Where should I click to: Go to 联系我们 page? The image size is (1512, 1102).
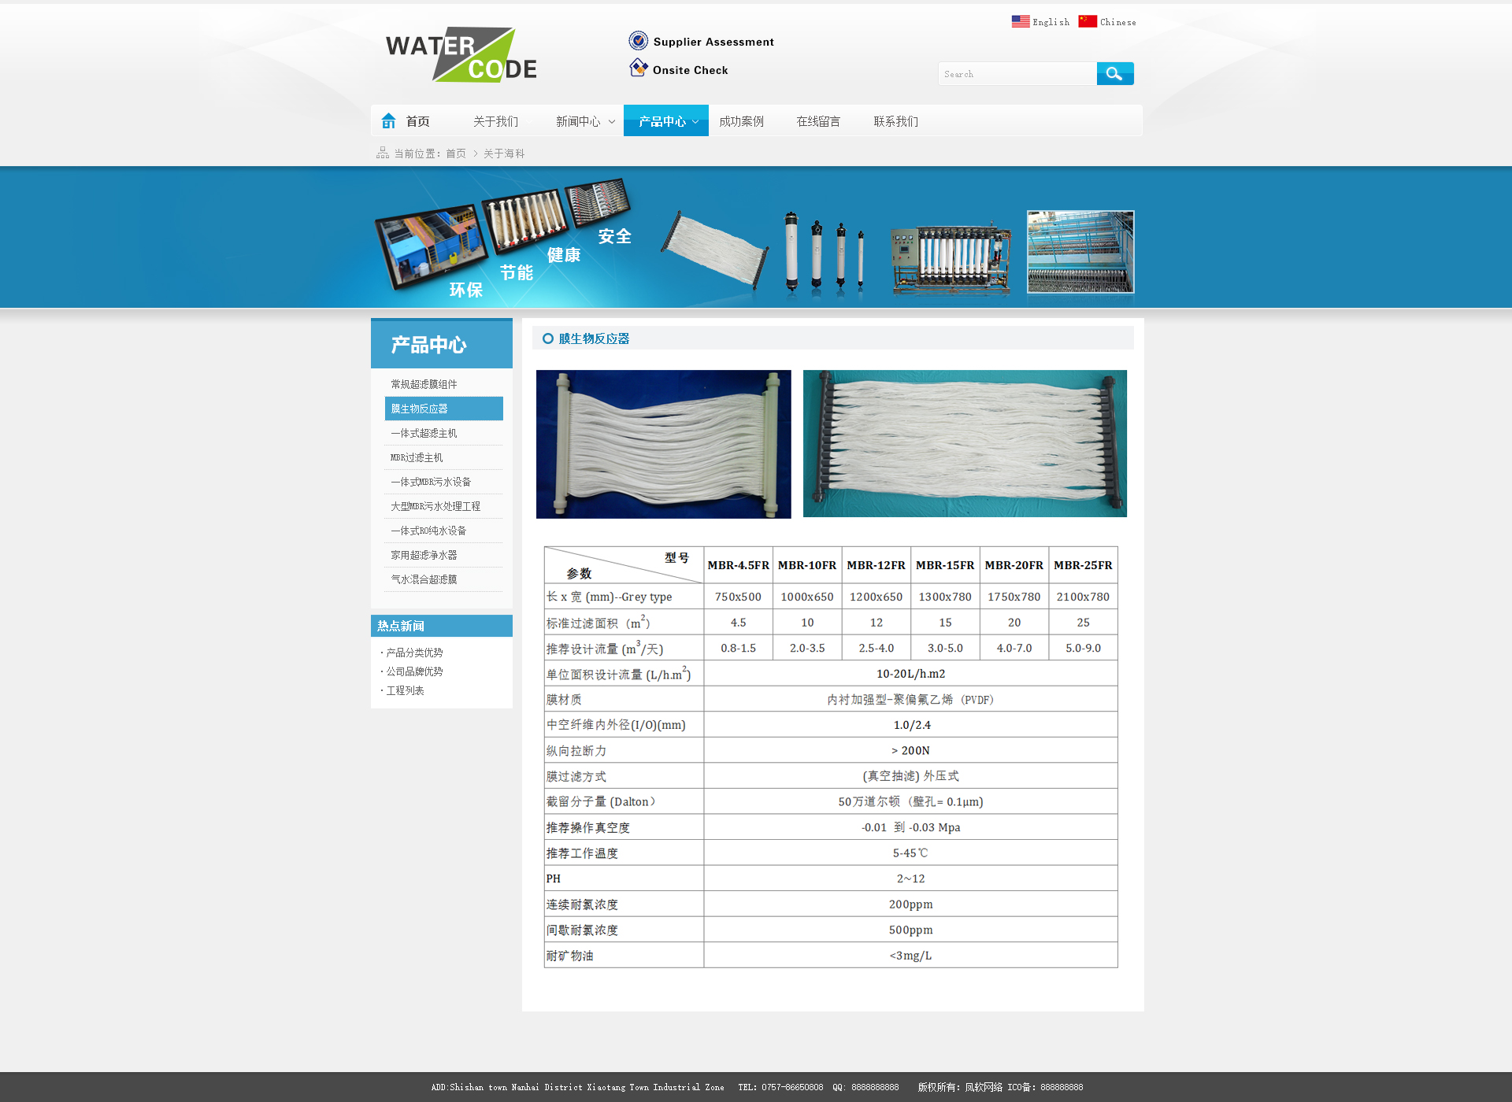pyautogui.click(x=895, y=121)
